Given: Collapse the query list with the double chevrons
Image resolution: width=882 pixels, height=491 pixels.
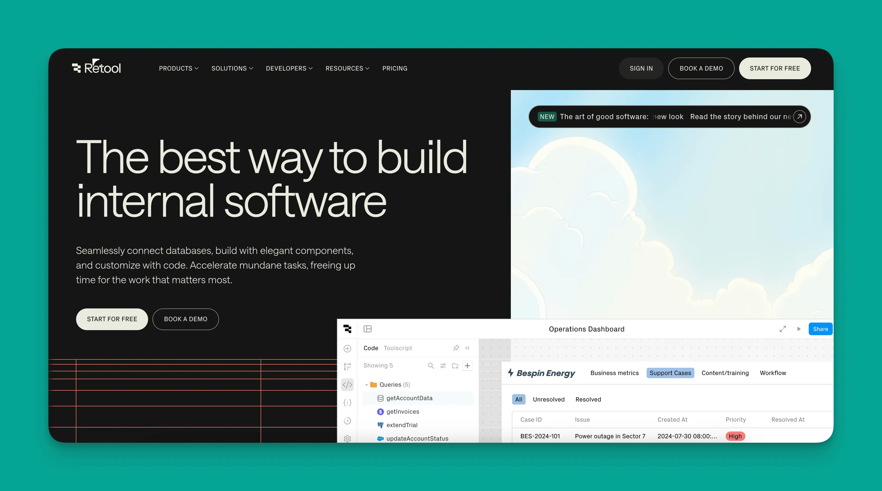Looking at the screenshot, I should coord(467,348).
